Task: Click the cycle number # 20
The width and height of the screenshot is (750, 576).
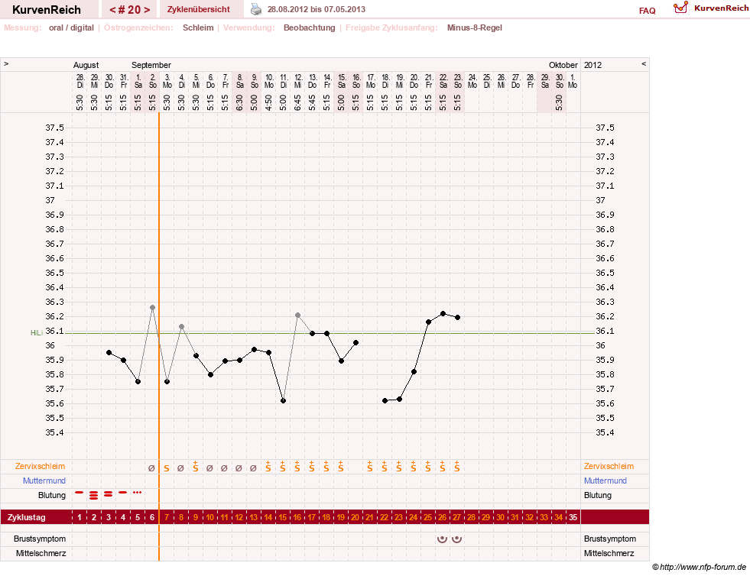Action: [x=130, y=10]
